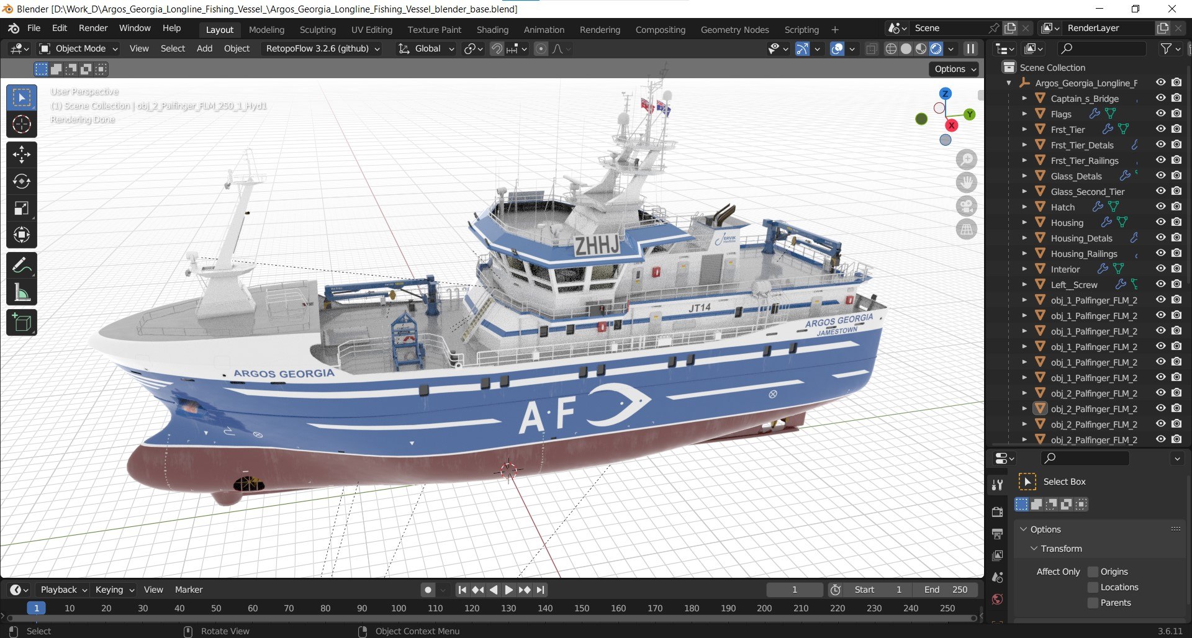Screen dimensions: 1192x638
Task: Switch to solid viewport shading
Action: coord(906,48)
